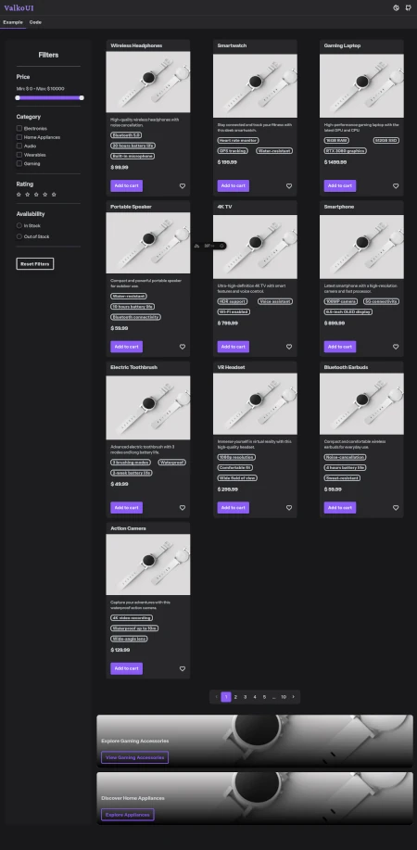
Task: Favorite the Wireless Headphones with heart icon
Action: click(x=183, y=186)
